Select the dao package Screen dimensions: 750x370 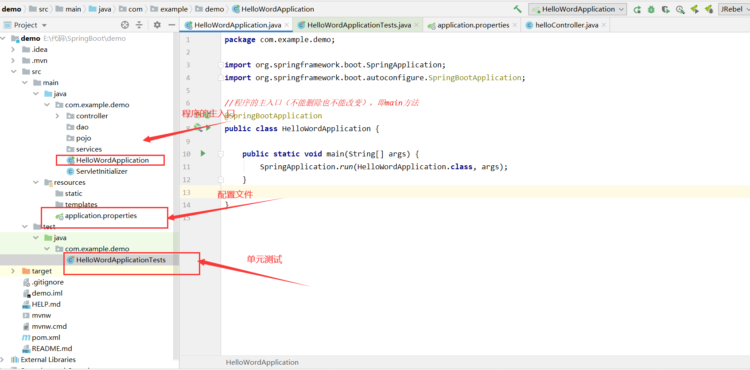point(82,127)
